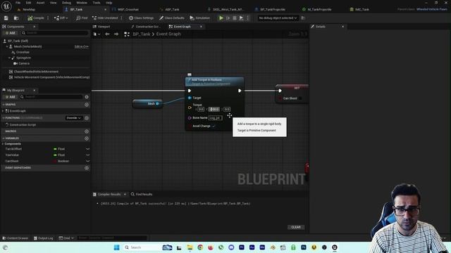
Task: Switch to the IMC_Tank tab
Action: pos(362,9)
